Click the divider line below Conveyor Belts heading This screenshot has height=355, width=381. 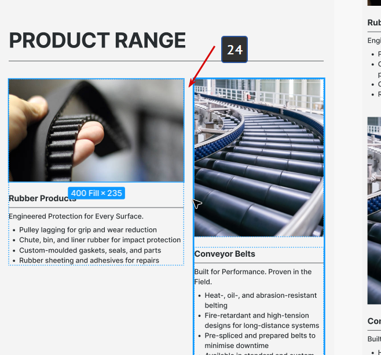pos(259,262)
